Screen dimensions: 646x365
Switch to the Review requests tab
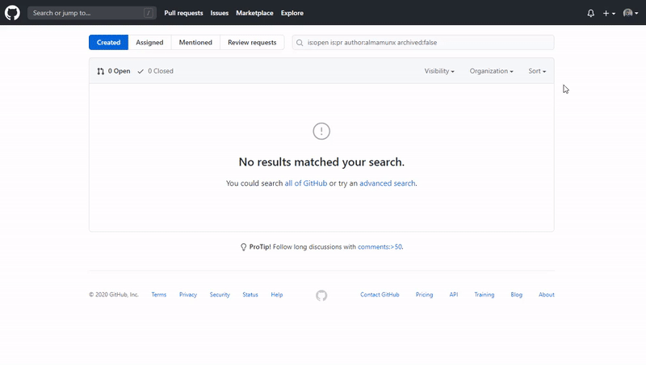click(252, 43)
